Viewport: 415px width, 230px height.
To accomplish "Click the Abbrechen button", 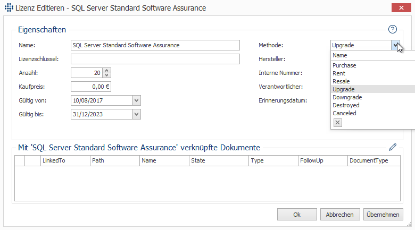I will point(340,215).
